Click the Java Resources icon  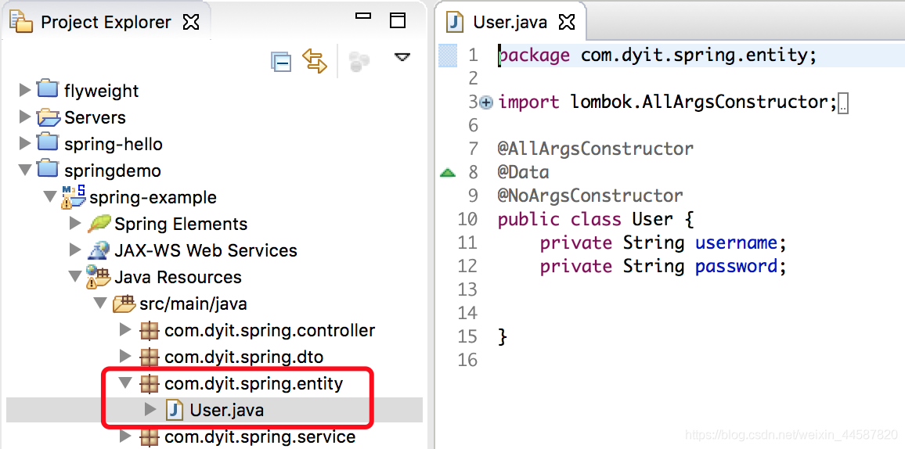(x=98, y=277)
